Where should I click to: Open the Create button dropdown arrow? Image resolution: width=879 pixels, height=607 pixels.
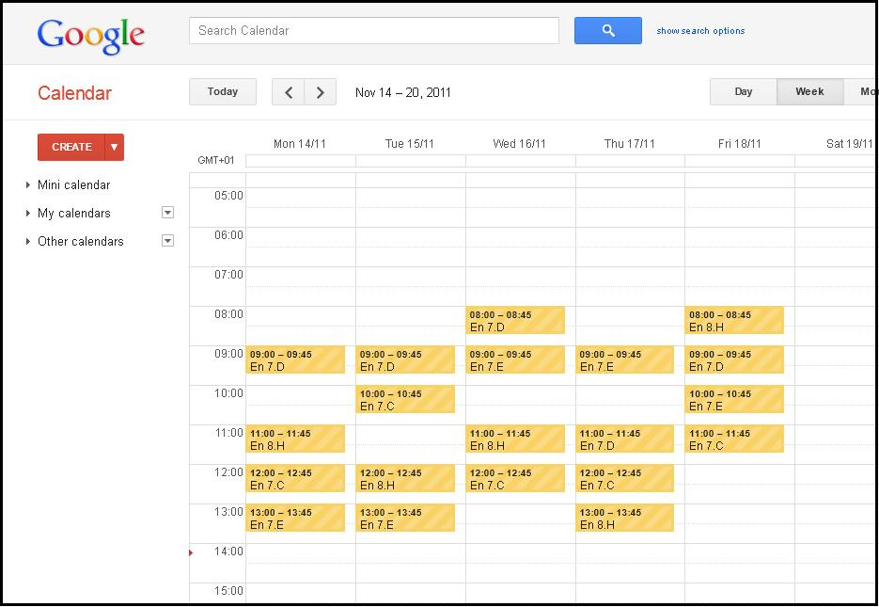(114, 148)
